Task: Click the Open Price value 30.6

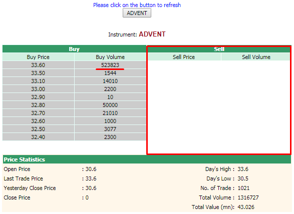Action: click(91, 169)
